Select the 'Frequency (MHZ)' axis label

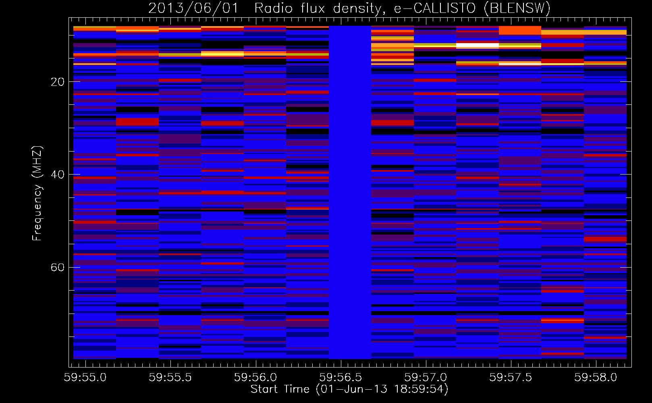click(37, 193)
